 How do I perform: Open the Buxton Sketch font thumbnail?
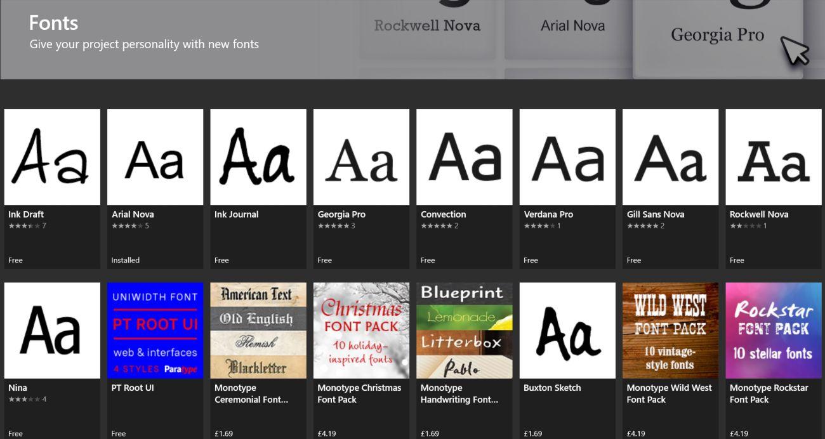point(568,331)
